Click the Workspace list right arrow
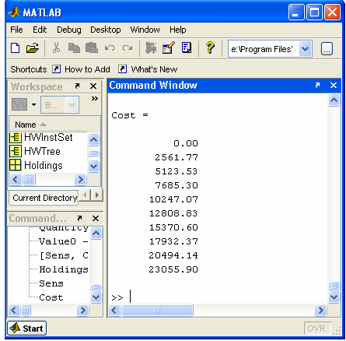This screenshot has height=341, width=346. click(x=80, y=179)
